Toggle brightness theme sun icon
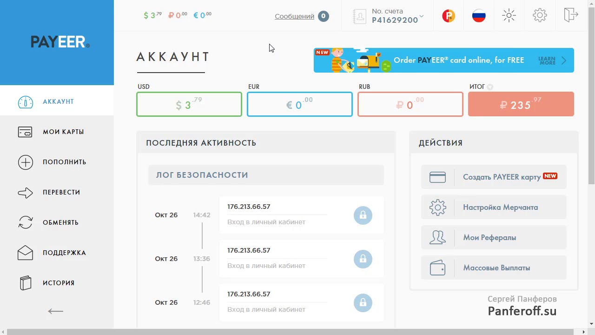Screen dimensions: 595x335 pos(509,16)
